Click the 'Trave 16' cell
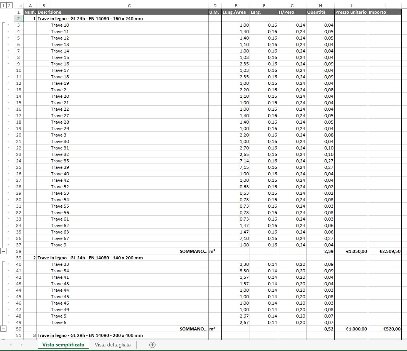 click(x=129, y=64)
